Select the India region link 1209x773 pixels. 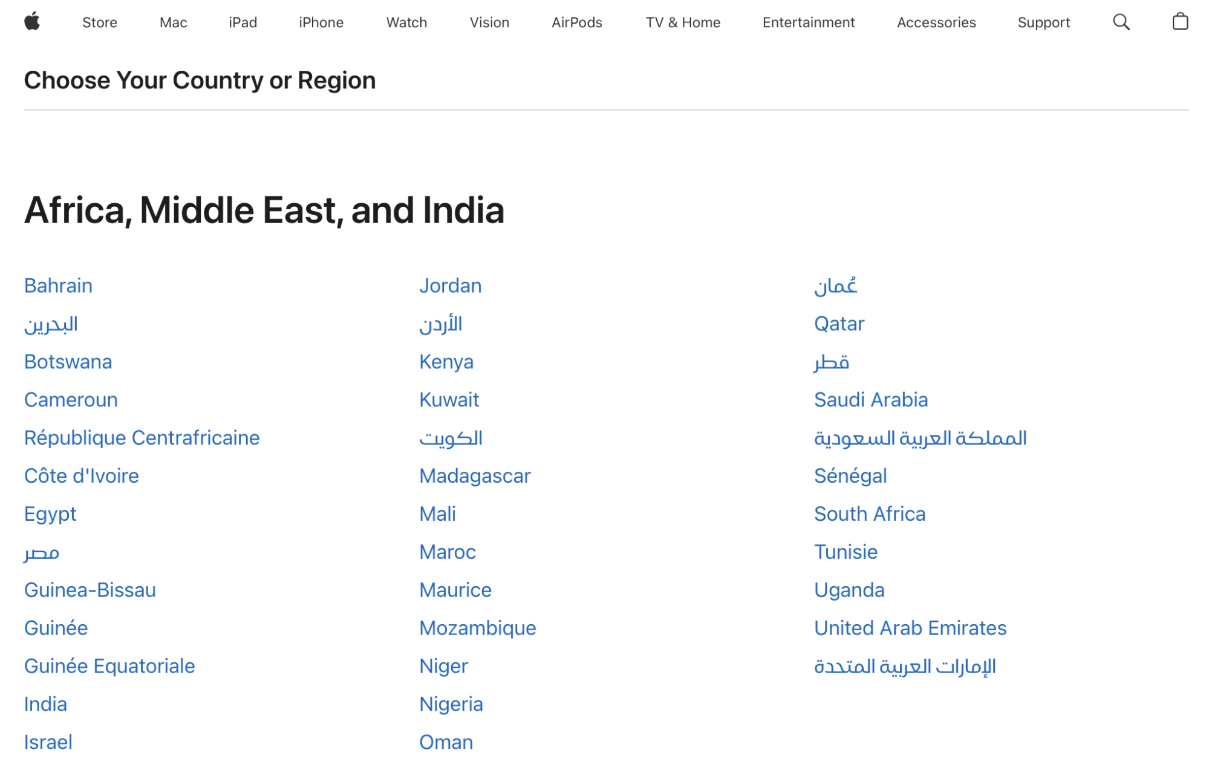point(45,704)
